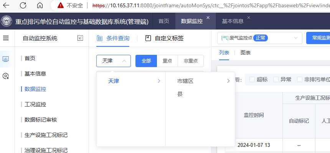Select 县 in the cascader list

click(180, 94)
